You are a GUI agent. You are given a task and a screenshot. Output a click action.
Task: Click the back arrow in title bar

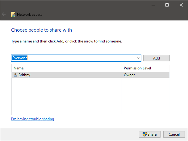click(4, 14)
